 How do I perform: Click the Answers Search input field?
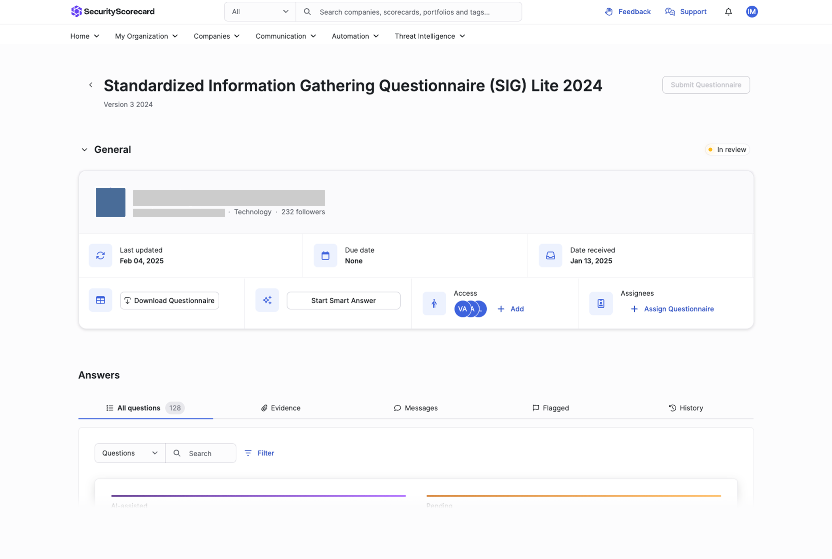tap(201, 453)
